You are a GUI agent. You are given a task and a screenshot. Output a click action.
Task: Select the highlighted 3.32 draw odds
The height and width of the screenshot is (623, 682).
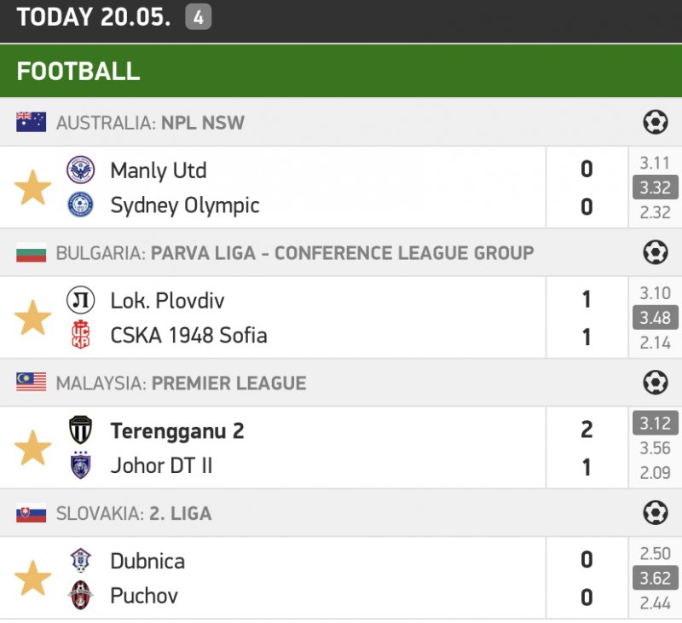point(655,187)
